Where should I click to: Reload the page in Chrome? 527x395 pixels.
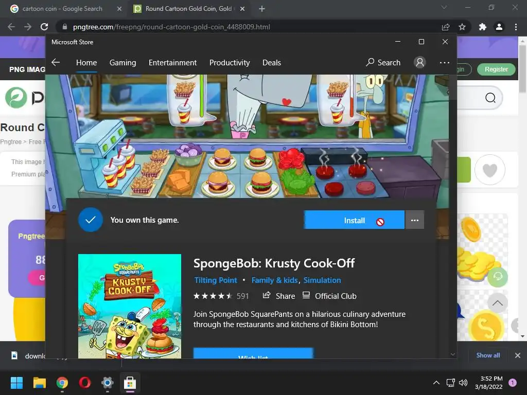tap(44, 27)
